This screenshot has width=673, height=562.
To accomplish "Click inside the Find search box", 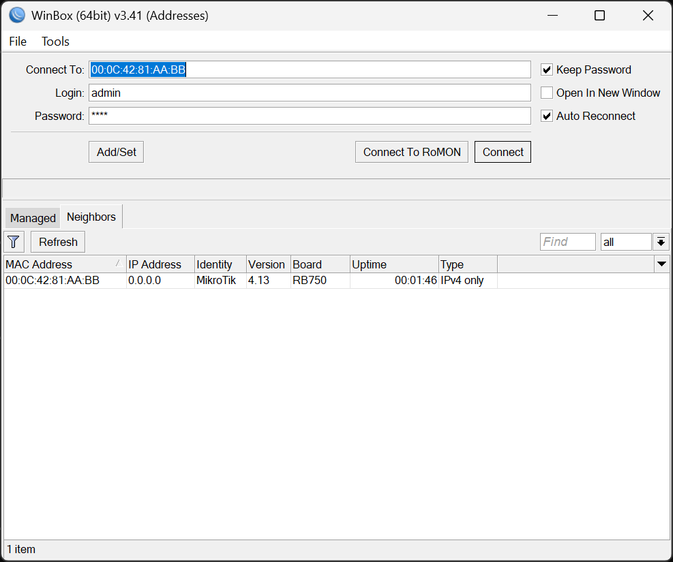I will coord(567,241).
